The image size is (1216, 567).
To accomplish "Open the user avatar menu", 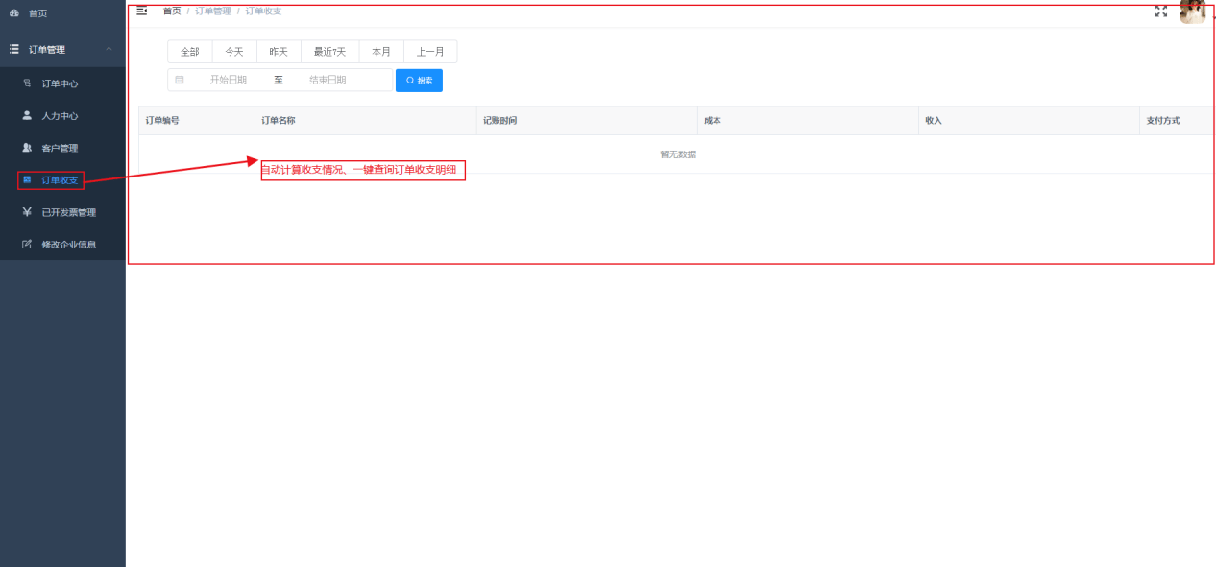I will tap(1192, 11).
